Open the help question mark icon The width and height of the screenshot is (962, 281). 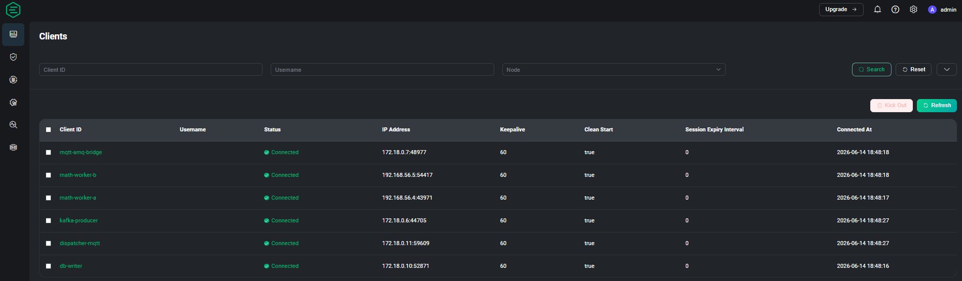(x=895, y=10)
